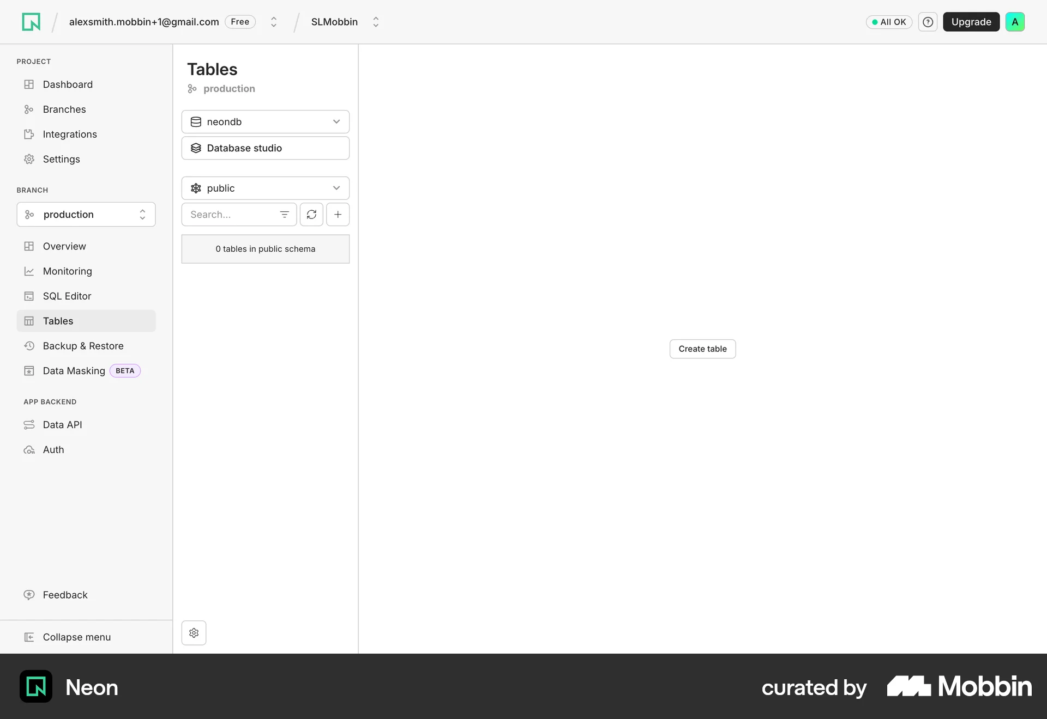
Task: Open the project Settings page
Action: tap(86, 159)
